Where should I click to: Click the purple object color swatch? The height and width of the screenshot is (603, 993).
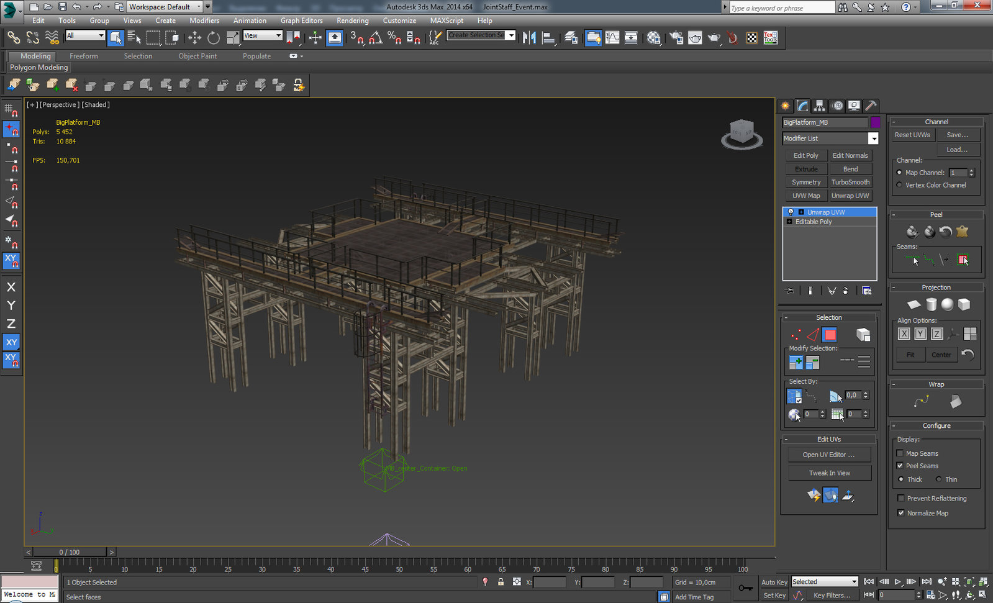[x=875, y=122]
